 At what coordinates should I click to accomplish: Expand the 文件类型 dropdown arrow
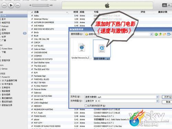point(157,101)
